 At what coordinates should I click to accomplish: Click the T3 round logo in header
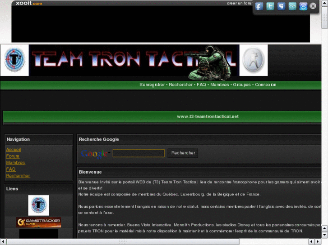point(14,60)
